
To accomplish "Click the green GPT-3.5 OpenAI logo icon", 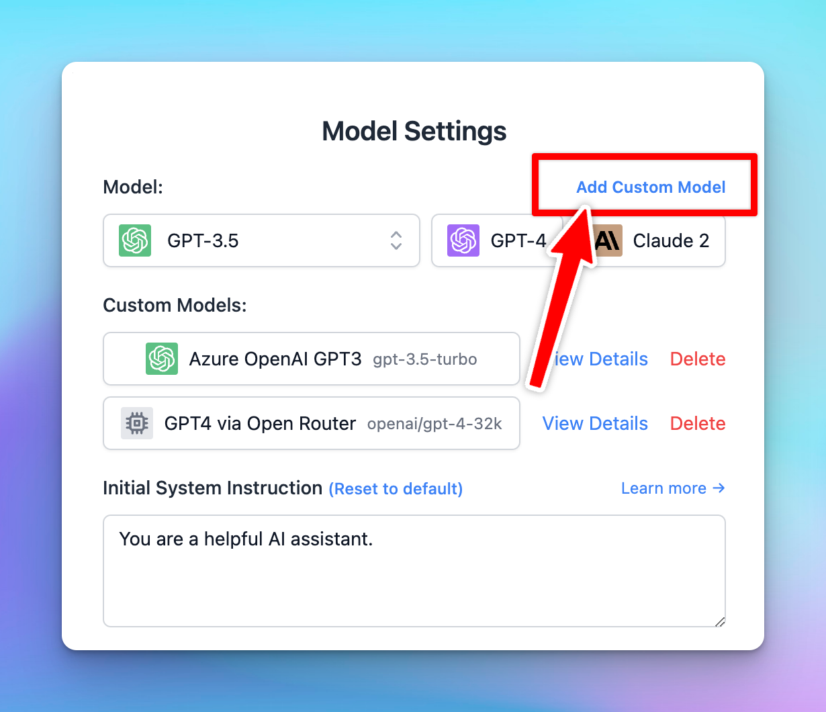I will click(135, 240).
